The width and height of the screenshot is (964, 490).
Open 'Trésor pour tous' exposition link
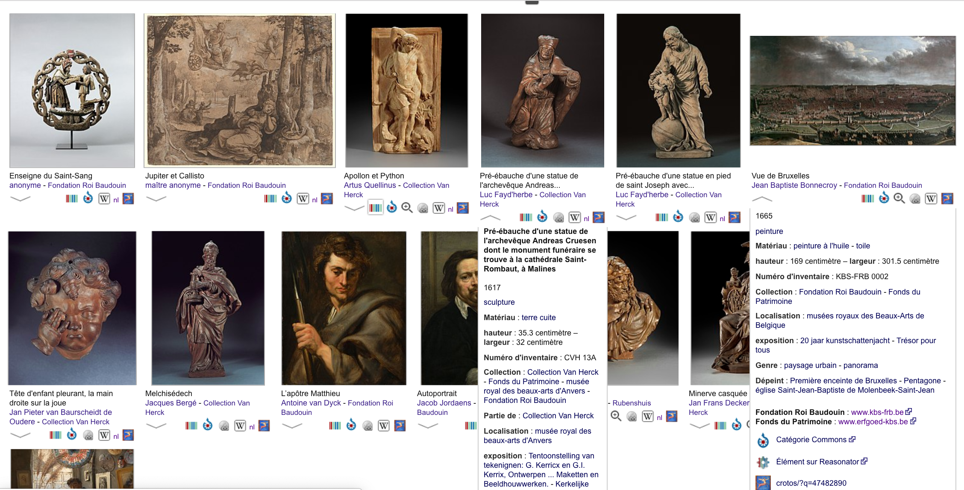(x=846, y=345)
